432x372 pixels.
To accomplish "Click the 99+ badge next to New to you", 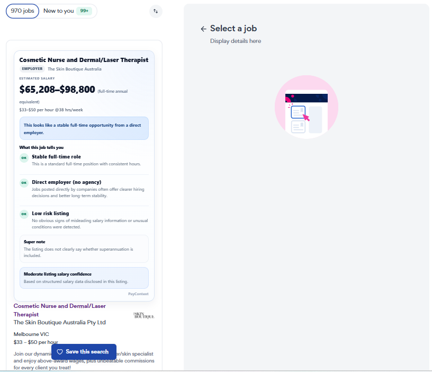I will pos(84,11).
